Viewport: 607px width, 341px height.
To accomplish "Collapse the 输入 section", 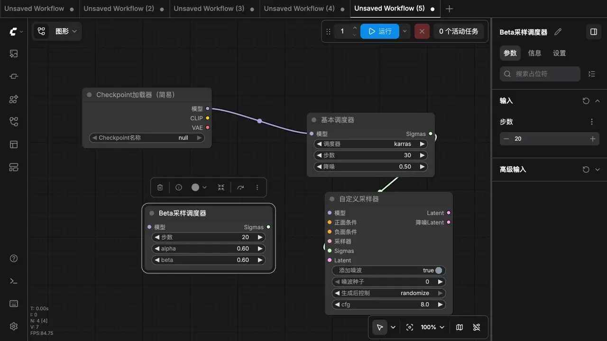I will click(x=598, y=101).
